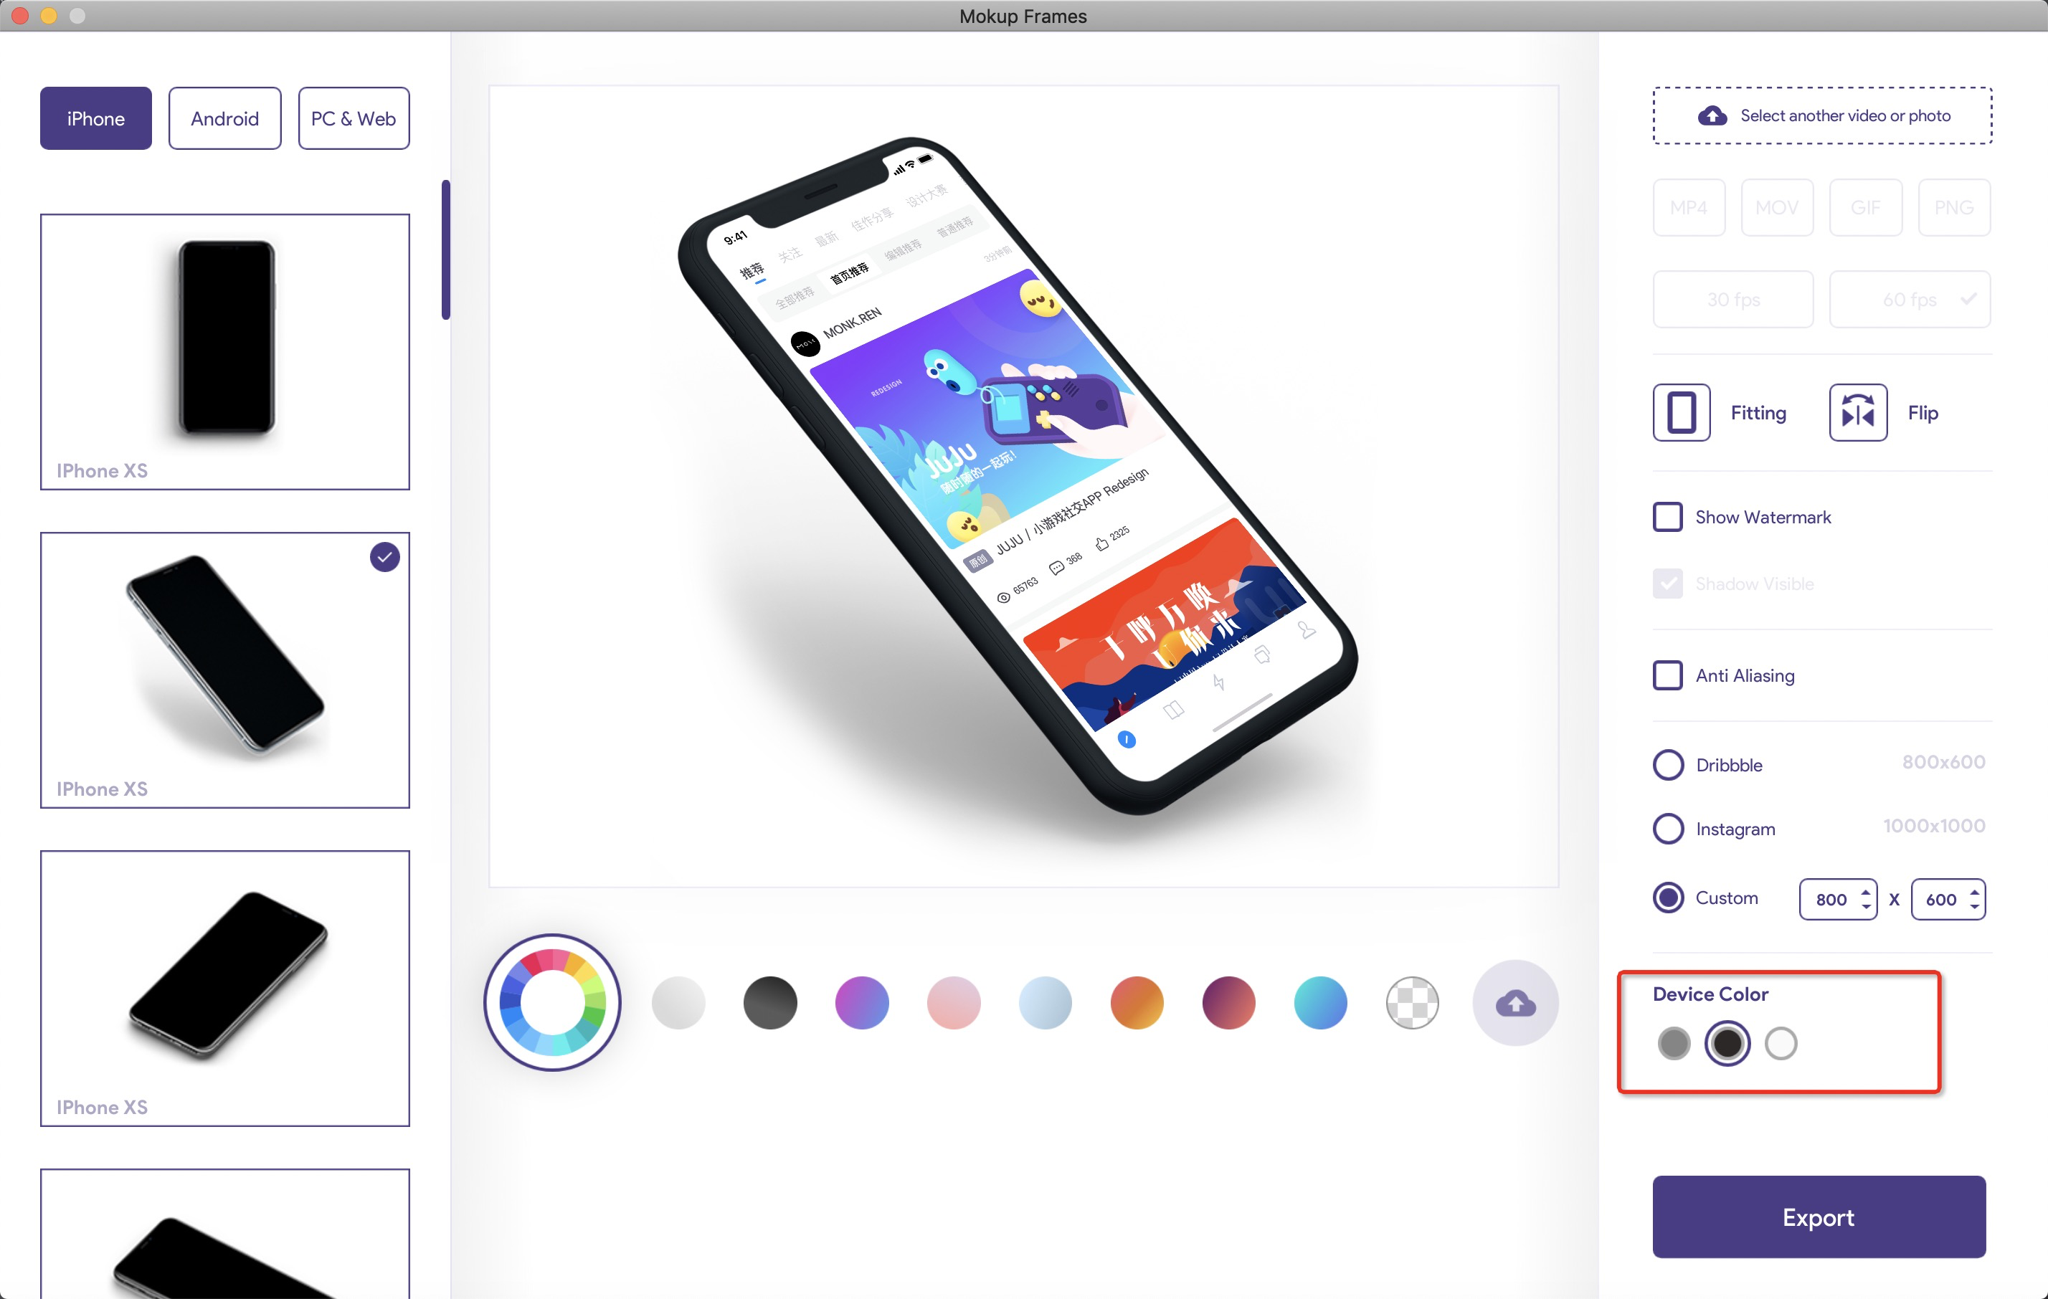Select the checked tilted iPhone XS mockup

tap(224, 670)
